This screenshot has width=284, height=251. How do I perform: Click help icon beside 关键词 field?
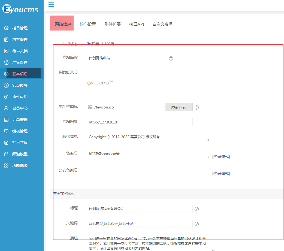(197, 224)
